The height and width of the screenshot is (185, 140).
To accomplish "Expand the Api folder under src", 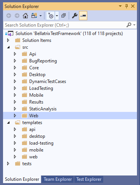I will tap(15, 54).
